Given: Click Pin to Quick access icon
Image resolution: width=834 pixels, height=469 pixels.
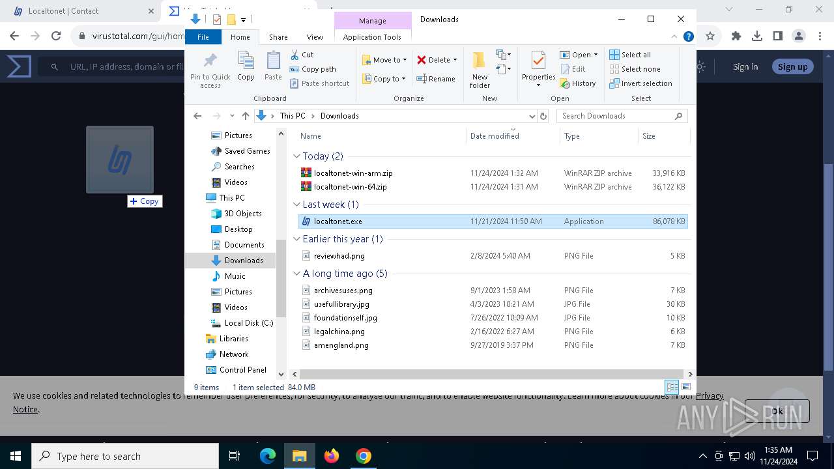Looking at the screenshot, I should pyautogui.click(x=210, y=70).
